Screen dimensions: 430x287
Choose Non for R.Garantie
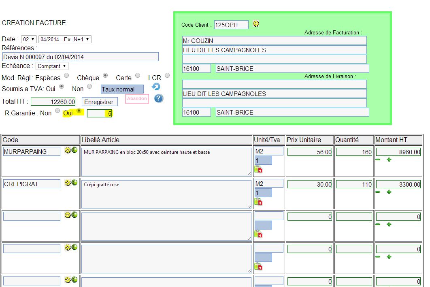pos(57,111)
